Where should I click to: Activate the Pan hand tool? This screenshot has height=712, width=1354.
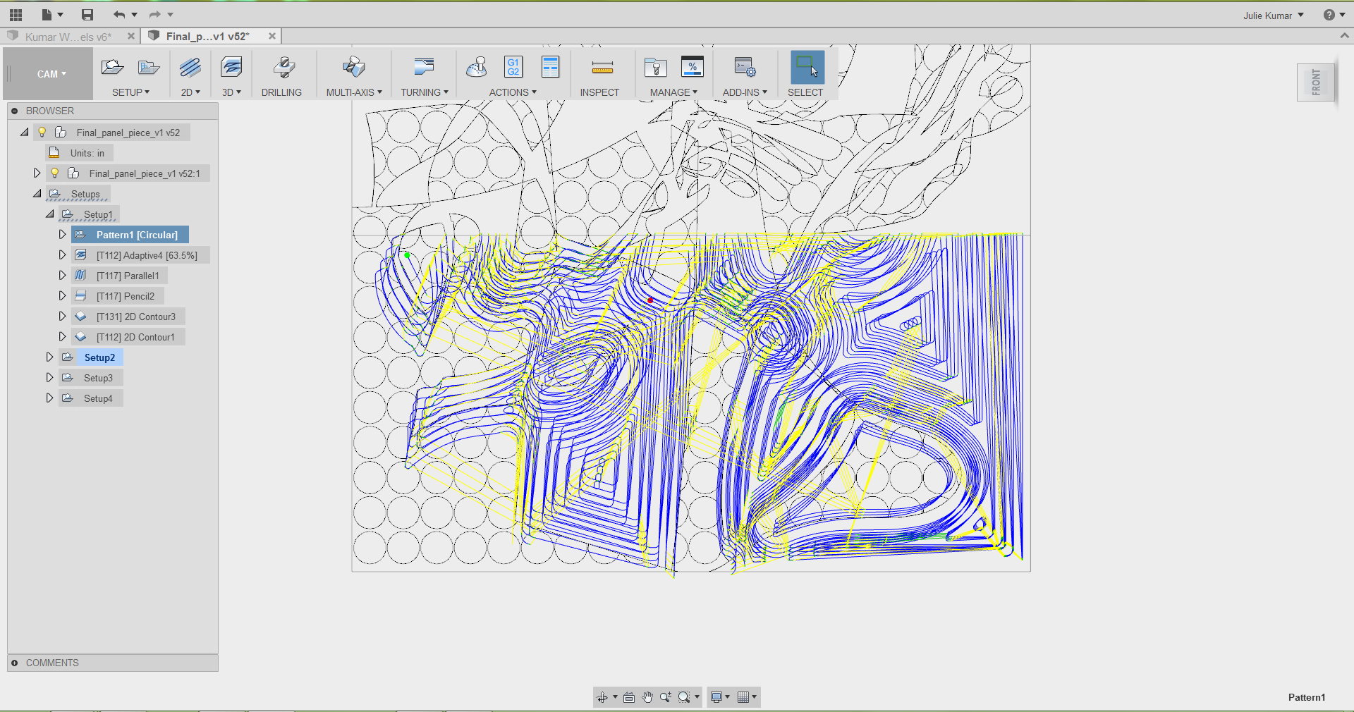647,697
